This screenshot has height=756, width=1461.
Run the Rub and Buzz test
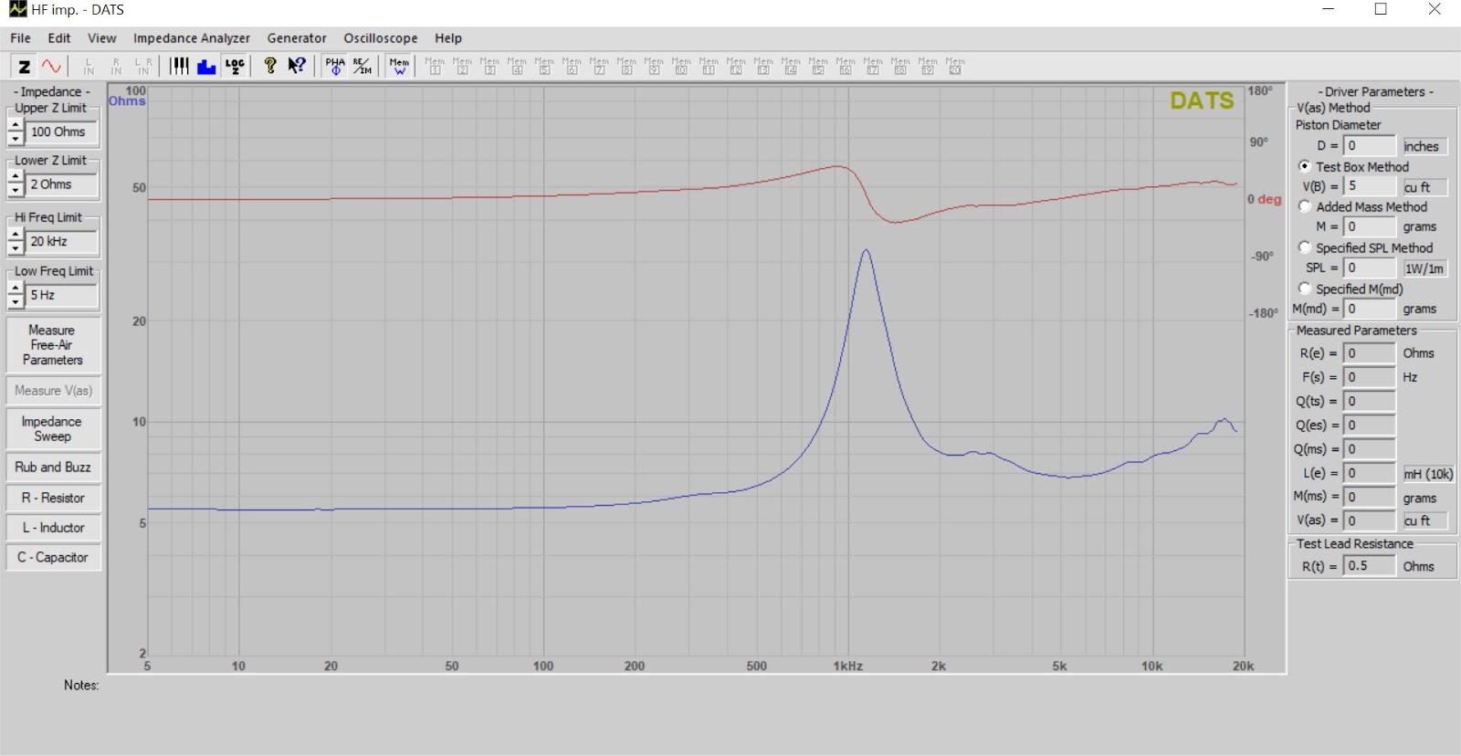(x=53, y=467)
